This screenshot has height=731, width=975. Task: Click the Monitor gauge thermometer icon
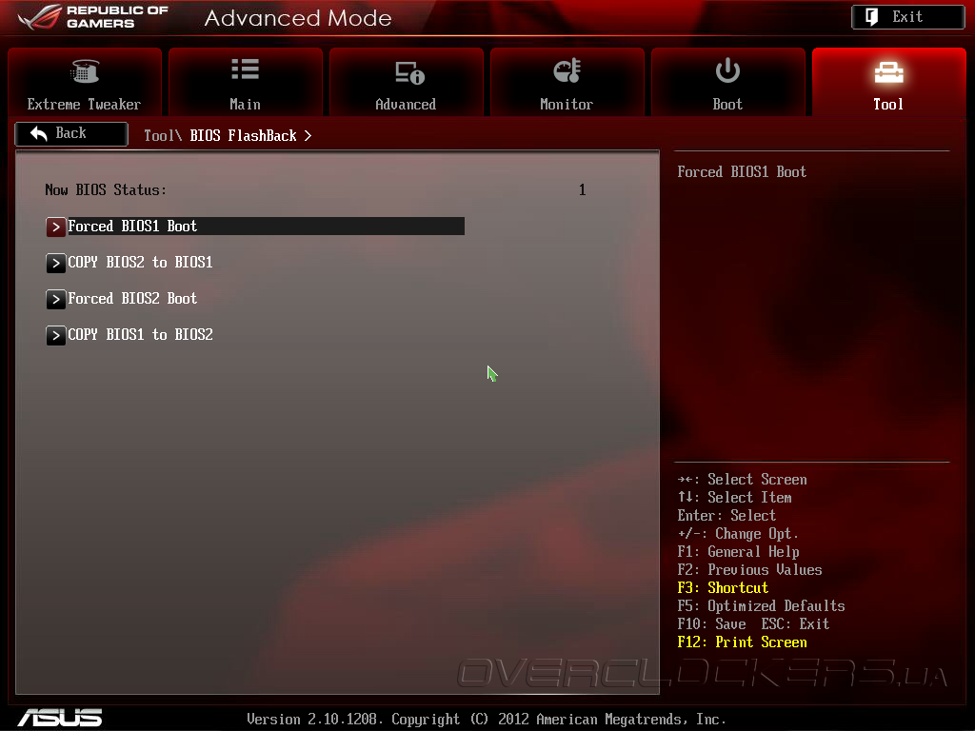tap(567, 70)
